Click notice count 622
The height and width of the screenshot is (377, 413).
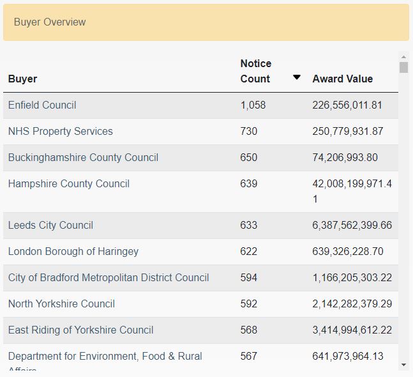pyautogui.click(x=249, y=252)
